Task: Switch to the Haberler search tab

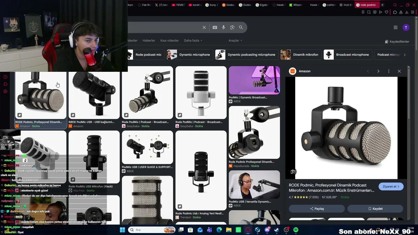Action: pos(149,40)
